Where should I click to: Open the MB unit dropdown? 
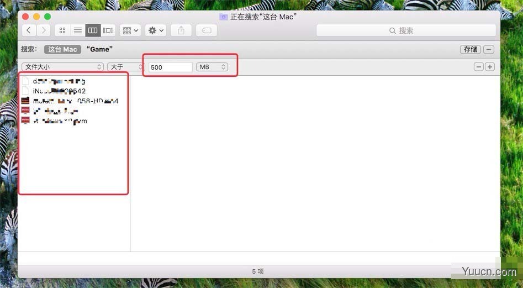212,67
